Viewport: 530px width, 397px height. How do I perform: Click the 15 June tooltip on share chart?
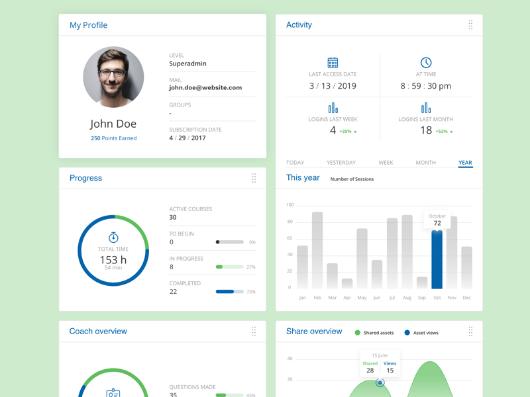tap(380, 364)
